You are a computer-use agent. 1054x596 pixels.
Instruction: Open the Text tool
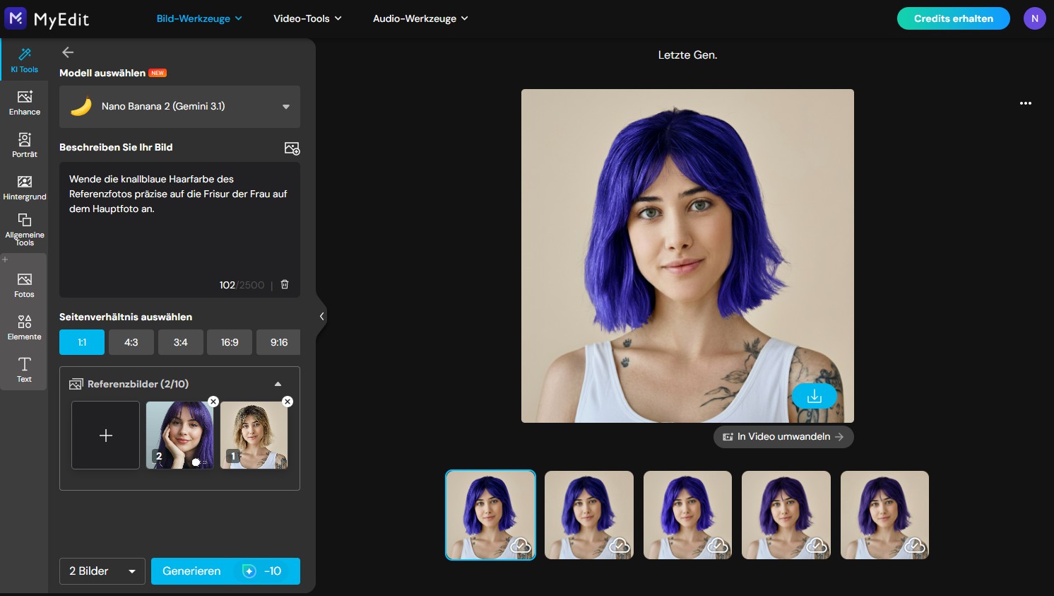click(24, 369)
